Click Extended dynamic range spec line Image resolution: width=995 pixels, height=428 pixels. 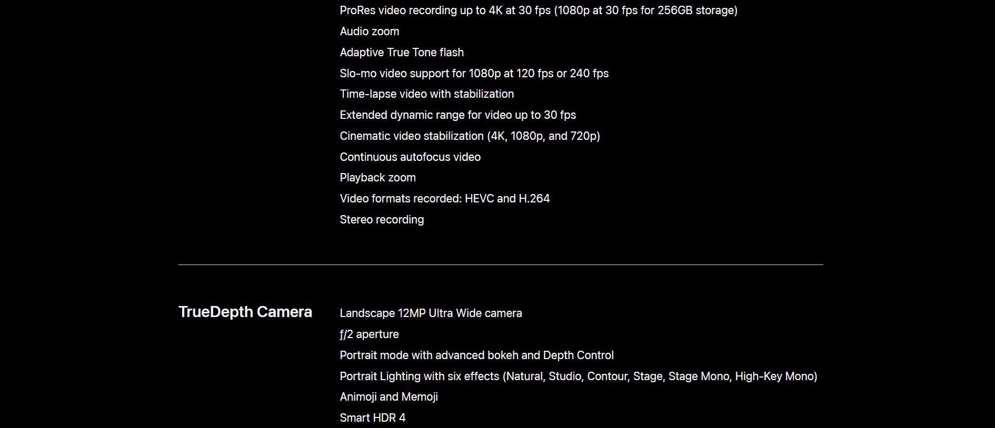[458, 115]
